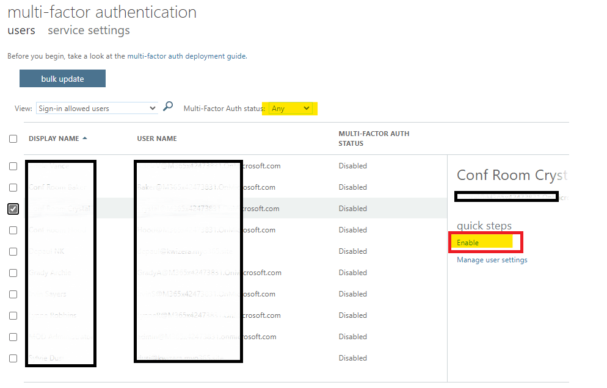Open the Multi-Factor Auth status dropdown
This screenshot has height=388, width=607.
click(x=289, y=108)
